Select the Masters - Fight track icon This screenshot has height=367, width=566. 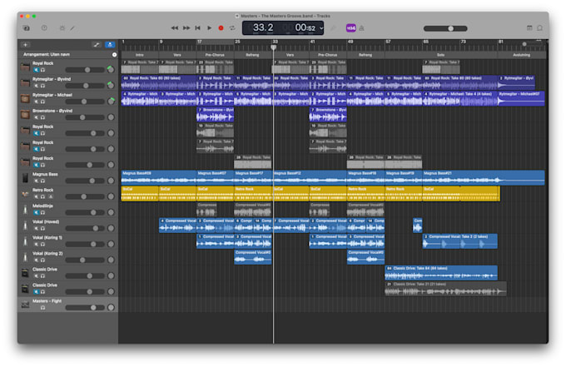pos(25,305)
